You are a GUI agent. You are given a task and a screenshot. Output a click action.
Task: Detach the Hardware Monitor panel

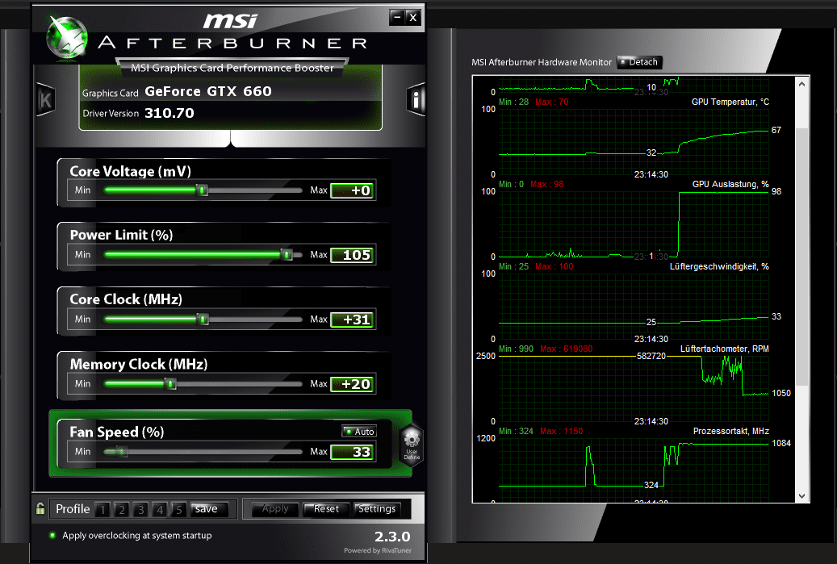click(x=639, y=62)
